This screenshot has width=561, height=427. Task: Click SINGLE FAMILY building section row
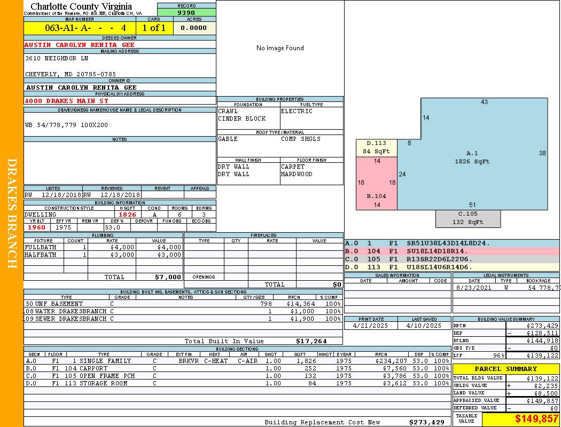[238, 361]
